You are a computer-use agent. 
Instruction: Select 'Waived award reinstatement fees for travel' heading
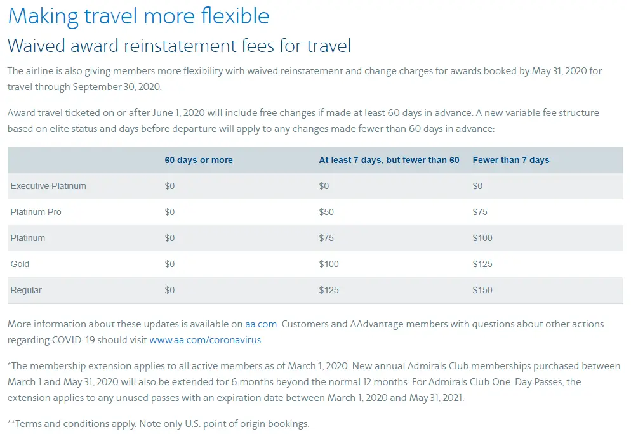[179, 46]
